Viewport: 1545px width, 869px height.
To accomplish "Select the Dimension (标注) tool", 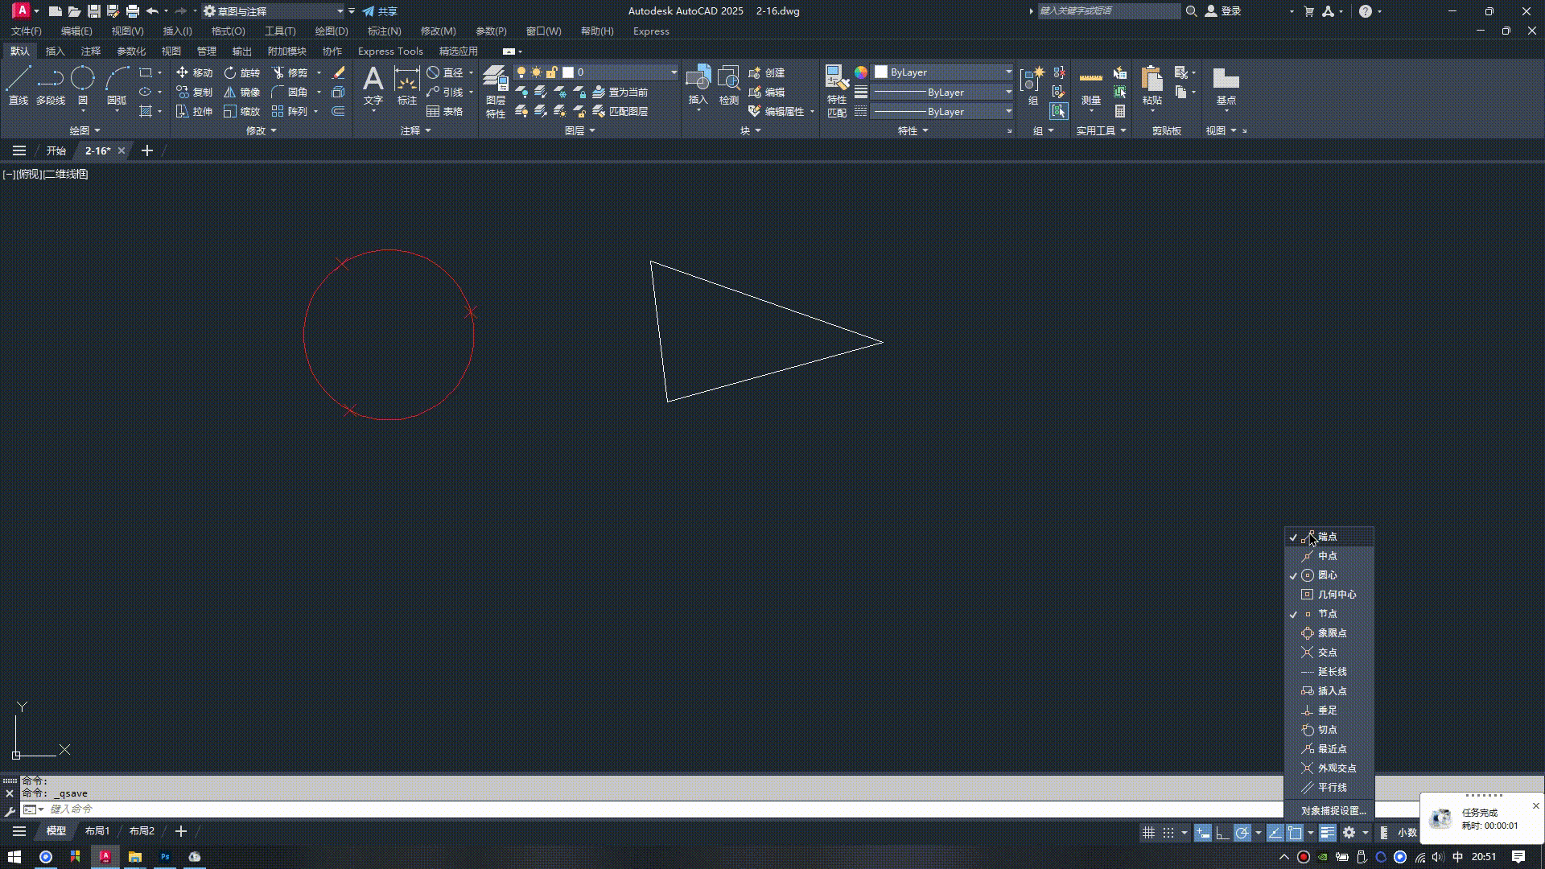I will click(x=407, y=85).
